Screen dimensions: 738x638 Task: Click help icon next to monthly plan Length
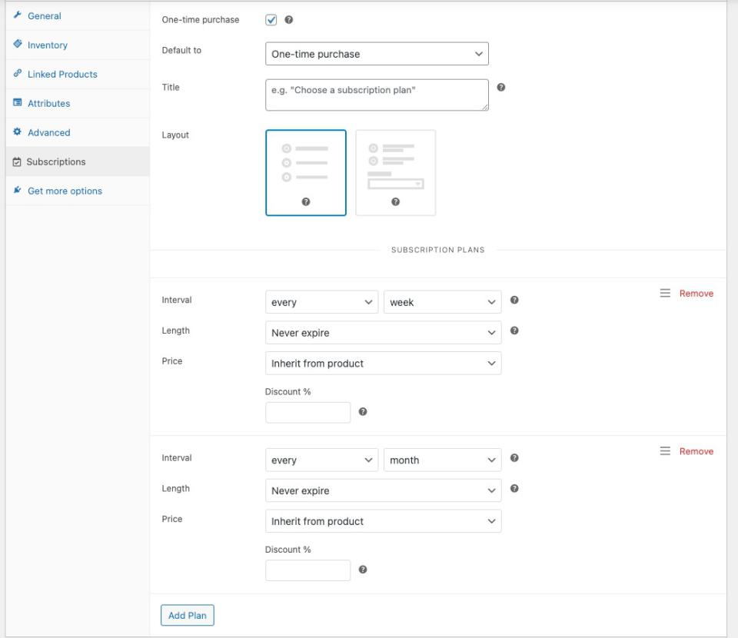tap(514, 488)
